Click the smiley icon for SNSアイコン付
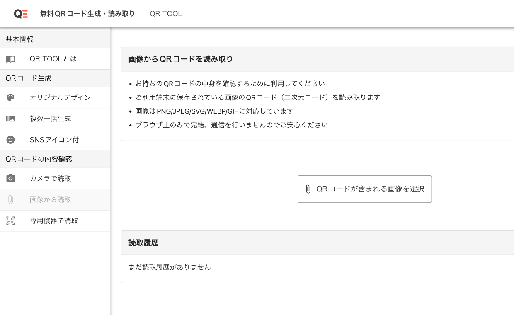Screen dimensions: 514x315 coord(10,140)
